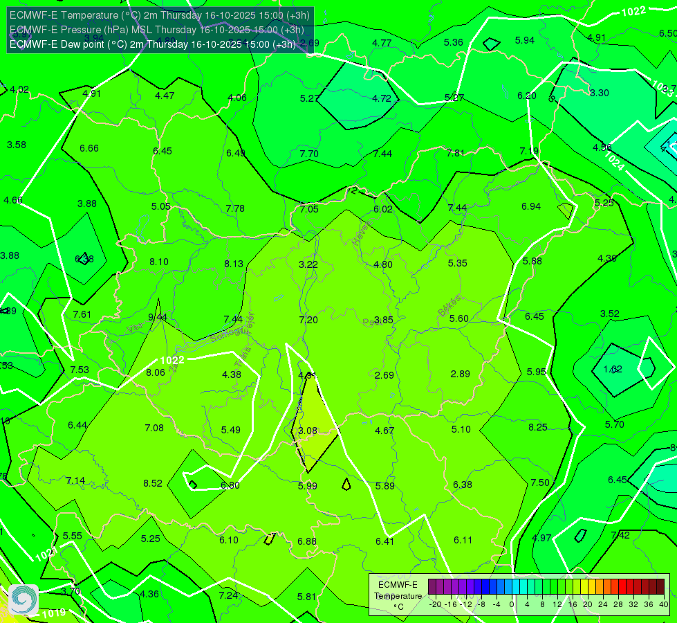
Task: Click the dew point value 6.02
Action: 383,209
